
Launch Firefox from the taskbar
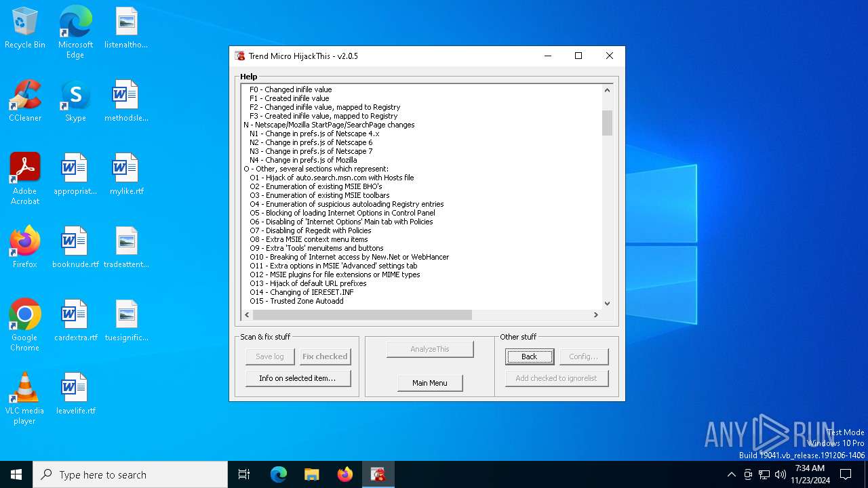click(x=345, y=474)
